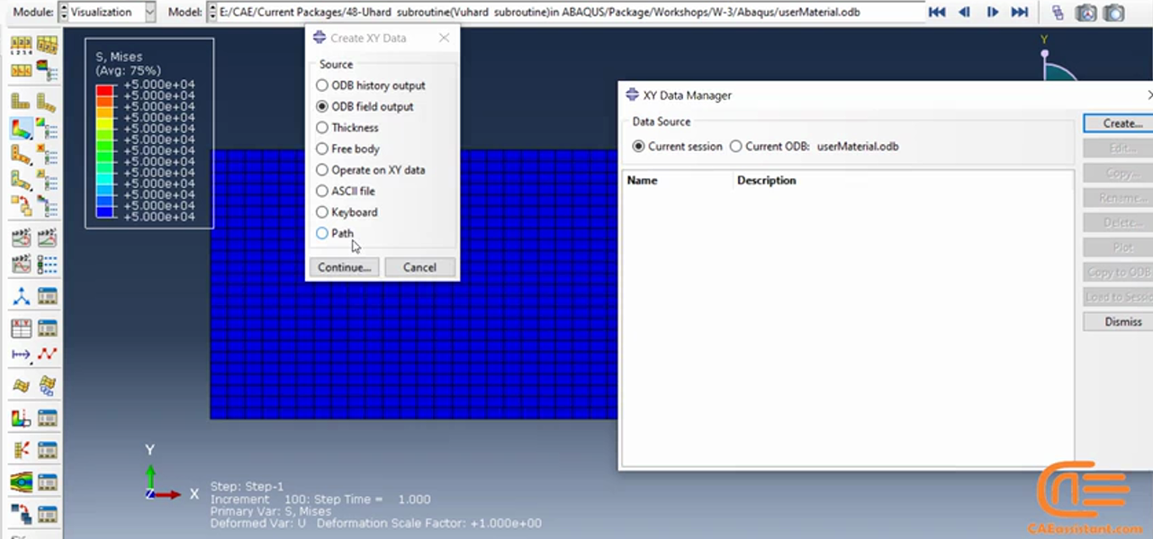This screenshot has width=1153, height=539.
Task: Select Plot Deformed Shape tool
Action: 47,102
